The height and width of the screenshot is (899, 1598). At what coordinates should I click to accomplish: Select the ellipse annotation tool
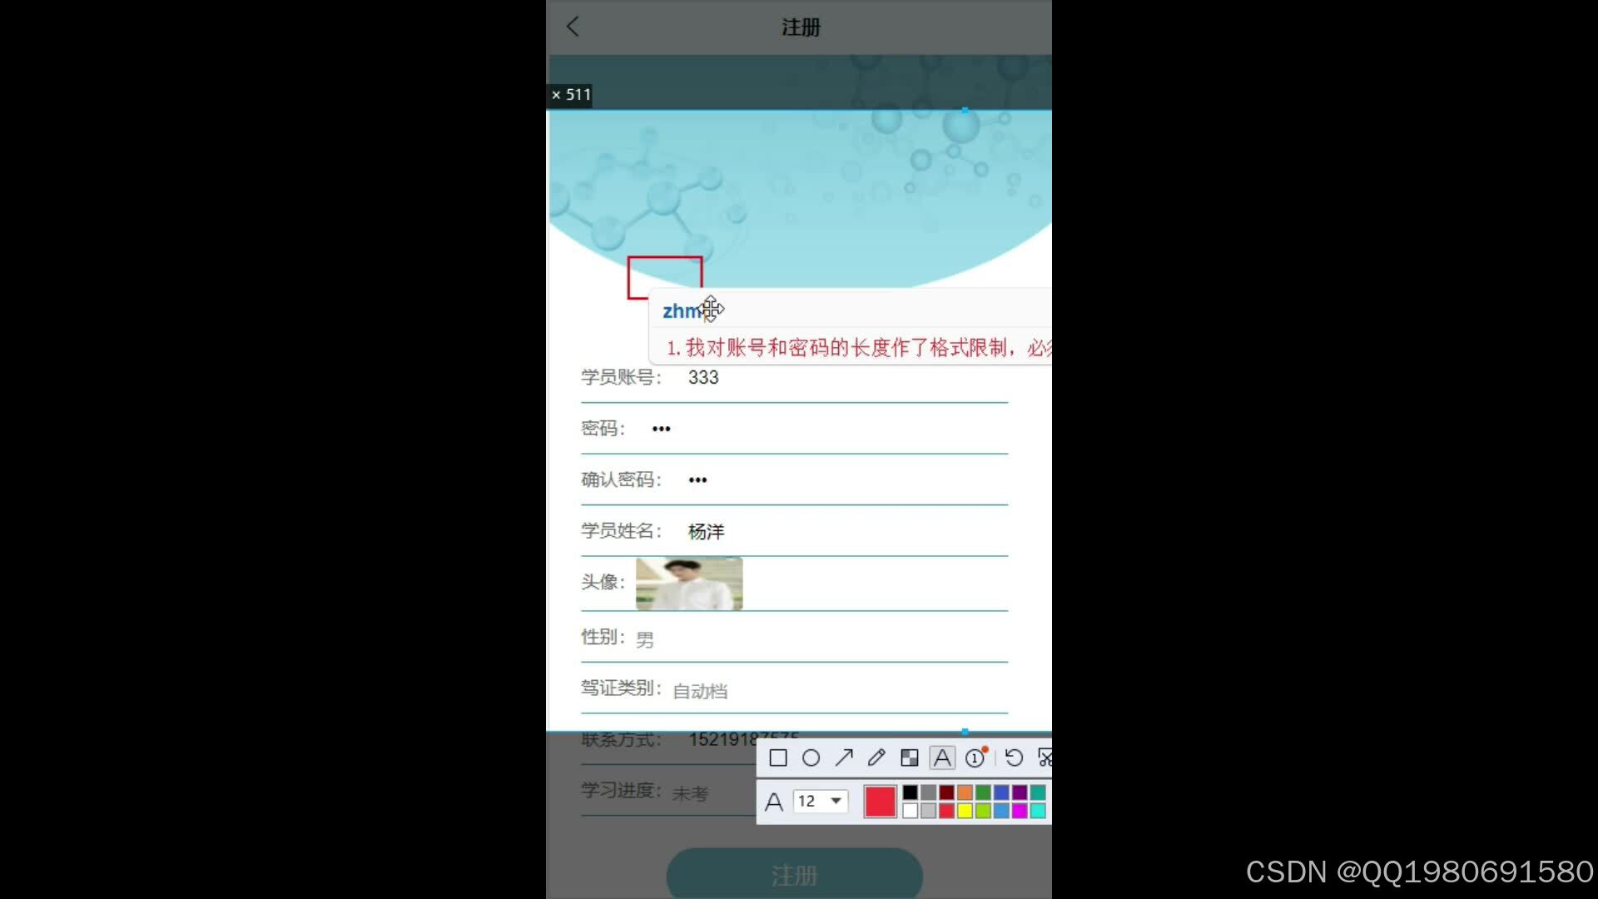[811, 758]
